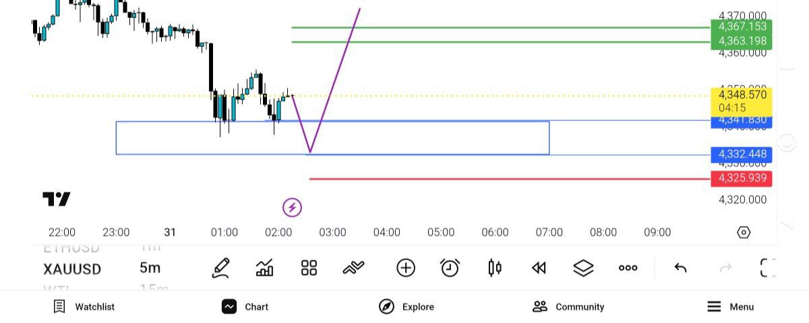Open the more options three-dots menu

coord(628,268)
